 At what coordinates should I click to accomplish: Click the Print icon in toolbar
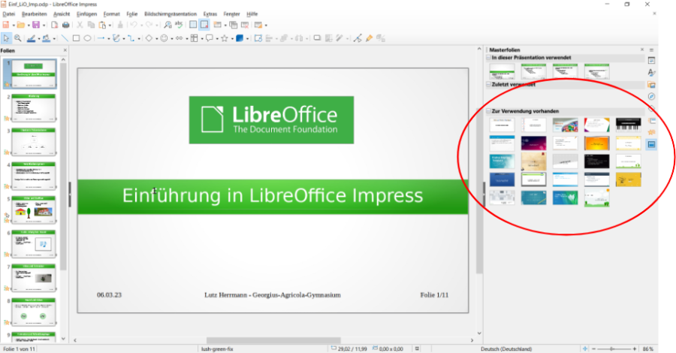[x=66, y=25]
